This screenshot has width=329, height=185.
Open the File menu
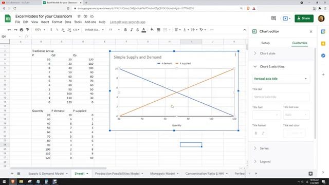tap(17, 22)
